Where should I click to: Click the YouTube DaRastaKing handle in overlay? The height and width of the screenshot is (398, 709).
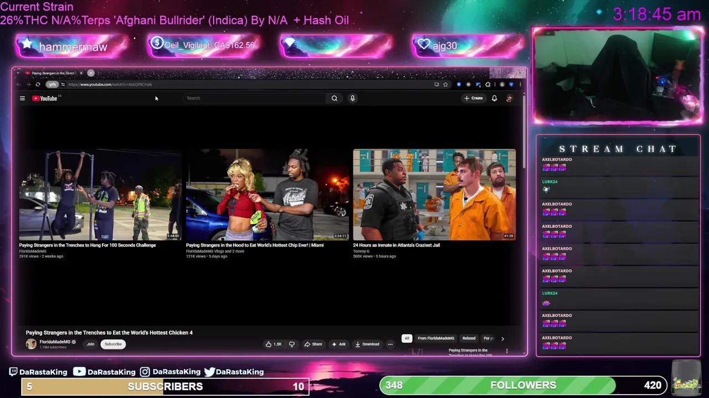coord(104,372)
